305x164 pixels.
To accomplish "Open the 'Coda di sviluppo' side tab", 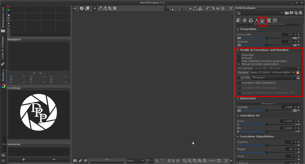I will (x=3, y=47).
